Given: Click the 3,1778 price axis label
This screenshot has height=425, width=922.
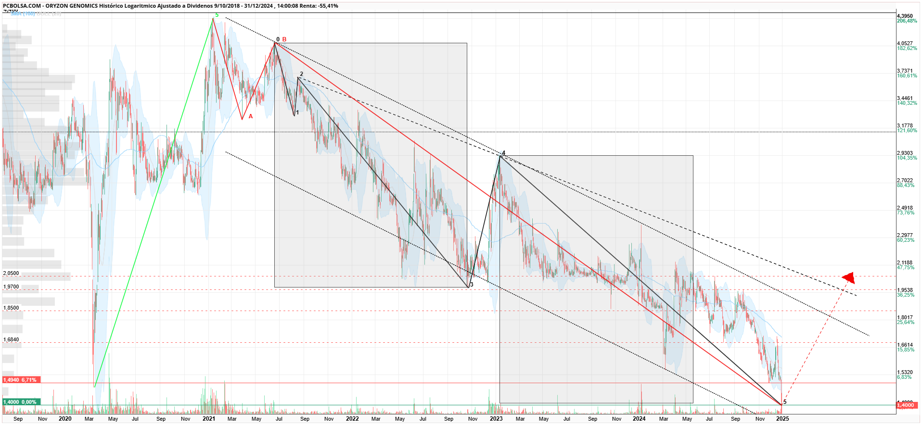Looking at the screenshot, I should click(x=905, y=125).
